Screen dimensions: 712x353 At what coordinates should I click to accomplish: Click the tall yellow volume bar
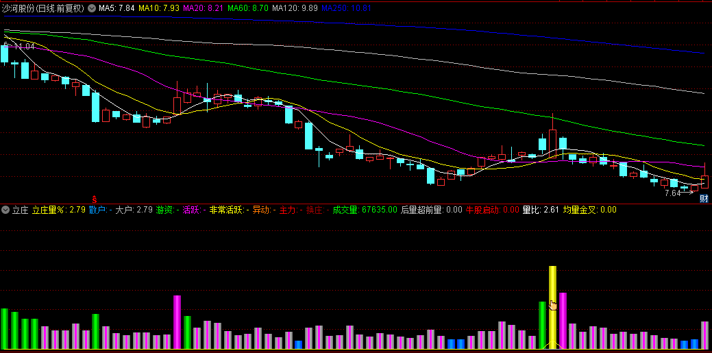point(552,307)
